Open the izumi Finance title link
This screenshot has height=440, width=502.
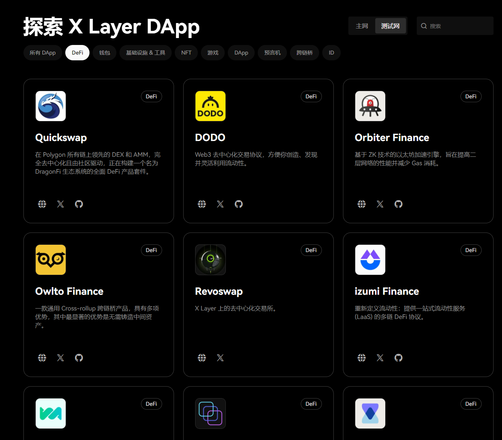click(x=387, y=291)
